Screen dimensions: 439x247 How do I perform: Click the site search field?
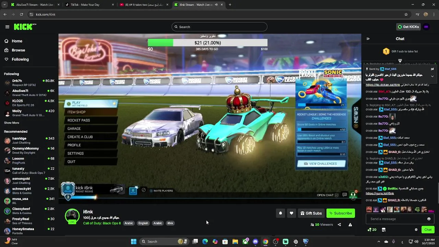(219, 27)
